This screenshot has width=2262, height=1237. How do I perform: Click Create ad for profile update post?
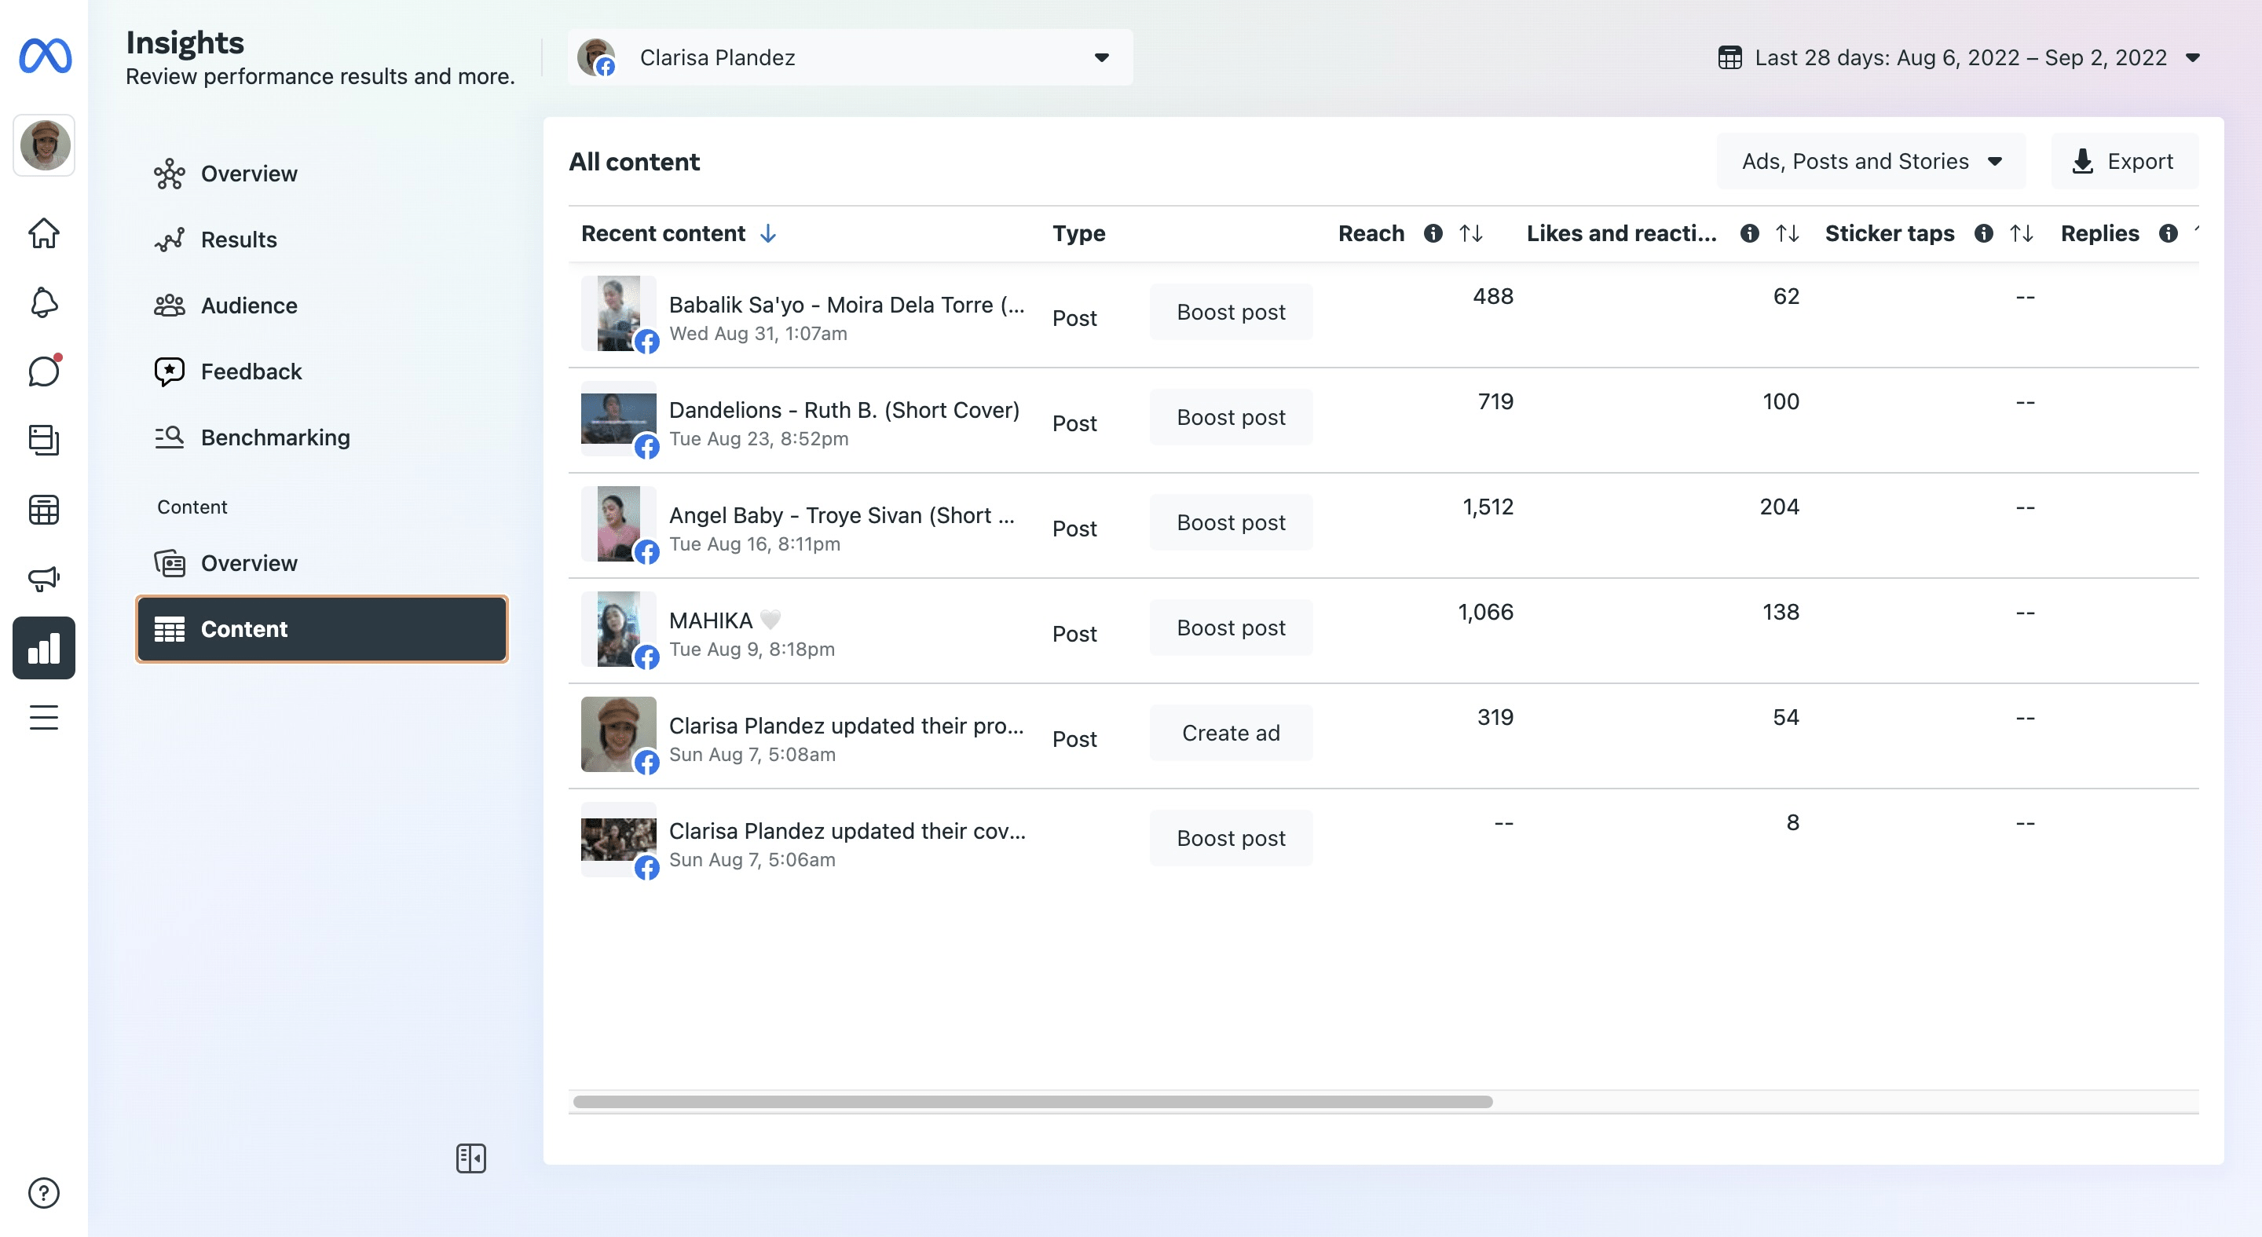(x=1230, y=733)
